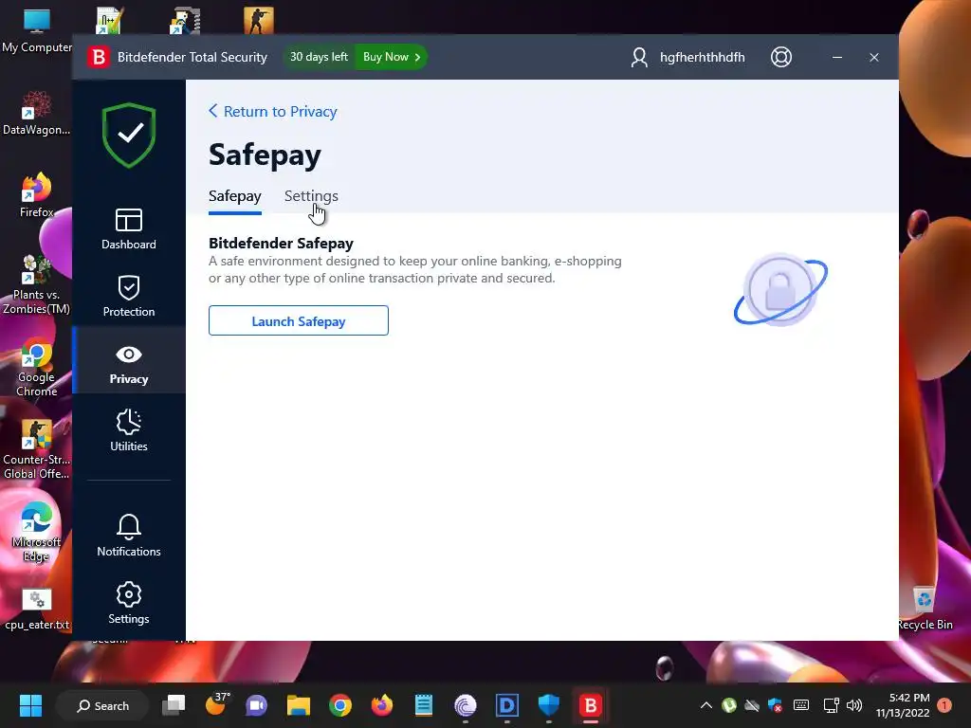The image size is (971, 728).
Task: Open Utilities in the sidebar
Action: coord(129,430)
